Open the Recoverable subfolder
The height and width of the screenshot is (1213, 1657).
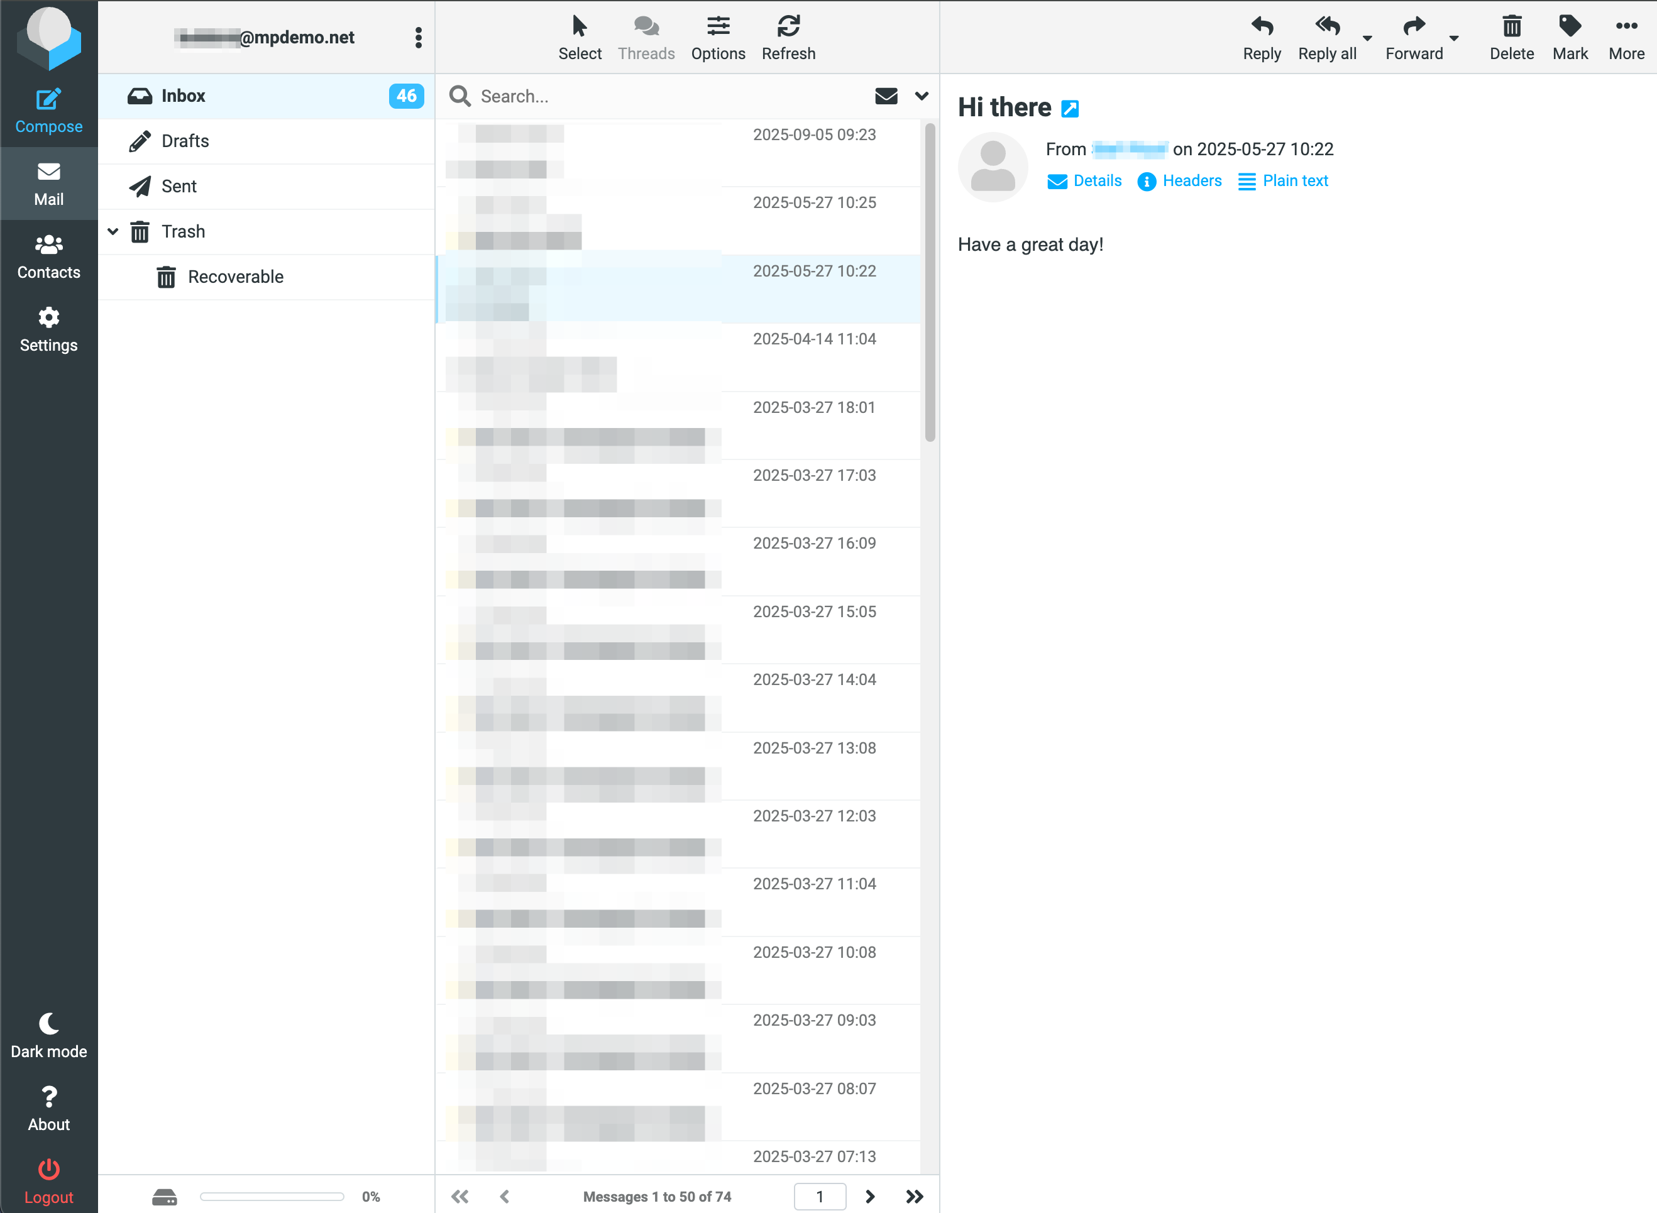tap(235, 277)
